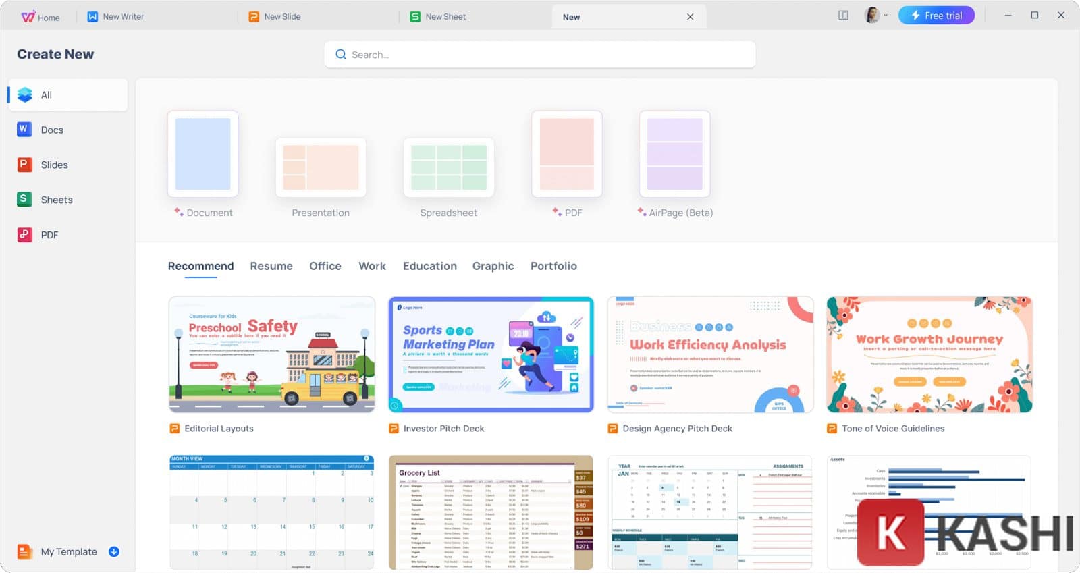This screenshot has height=573, width=1080.
Task: Select the Office template tab
Action: coord(325,266)
